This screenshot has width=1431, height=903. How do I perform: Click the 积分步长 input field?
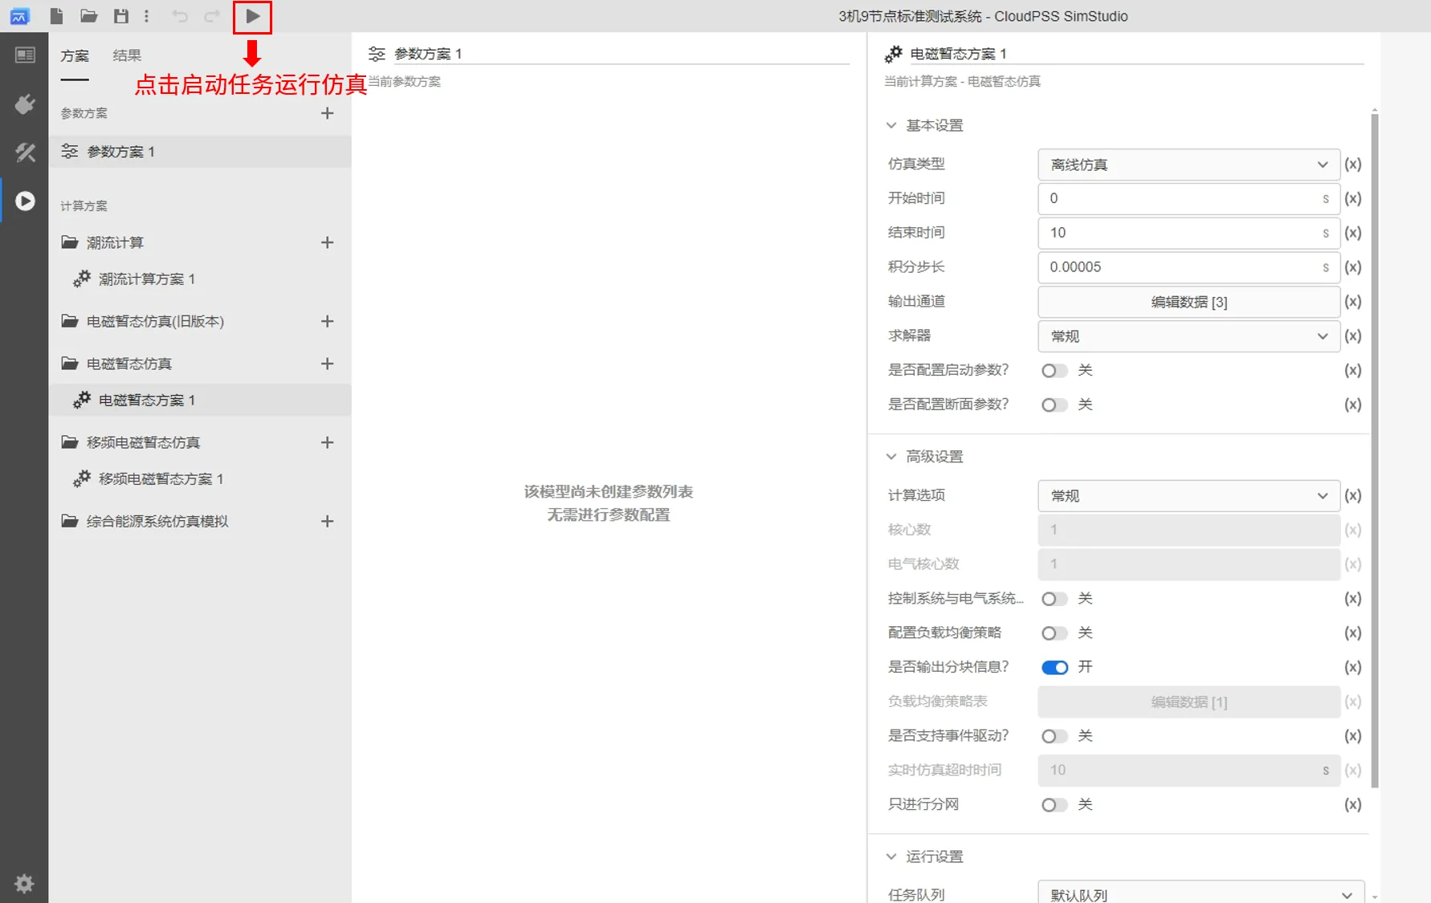(x=1188, y=267)
